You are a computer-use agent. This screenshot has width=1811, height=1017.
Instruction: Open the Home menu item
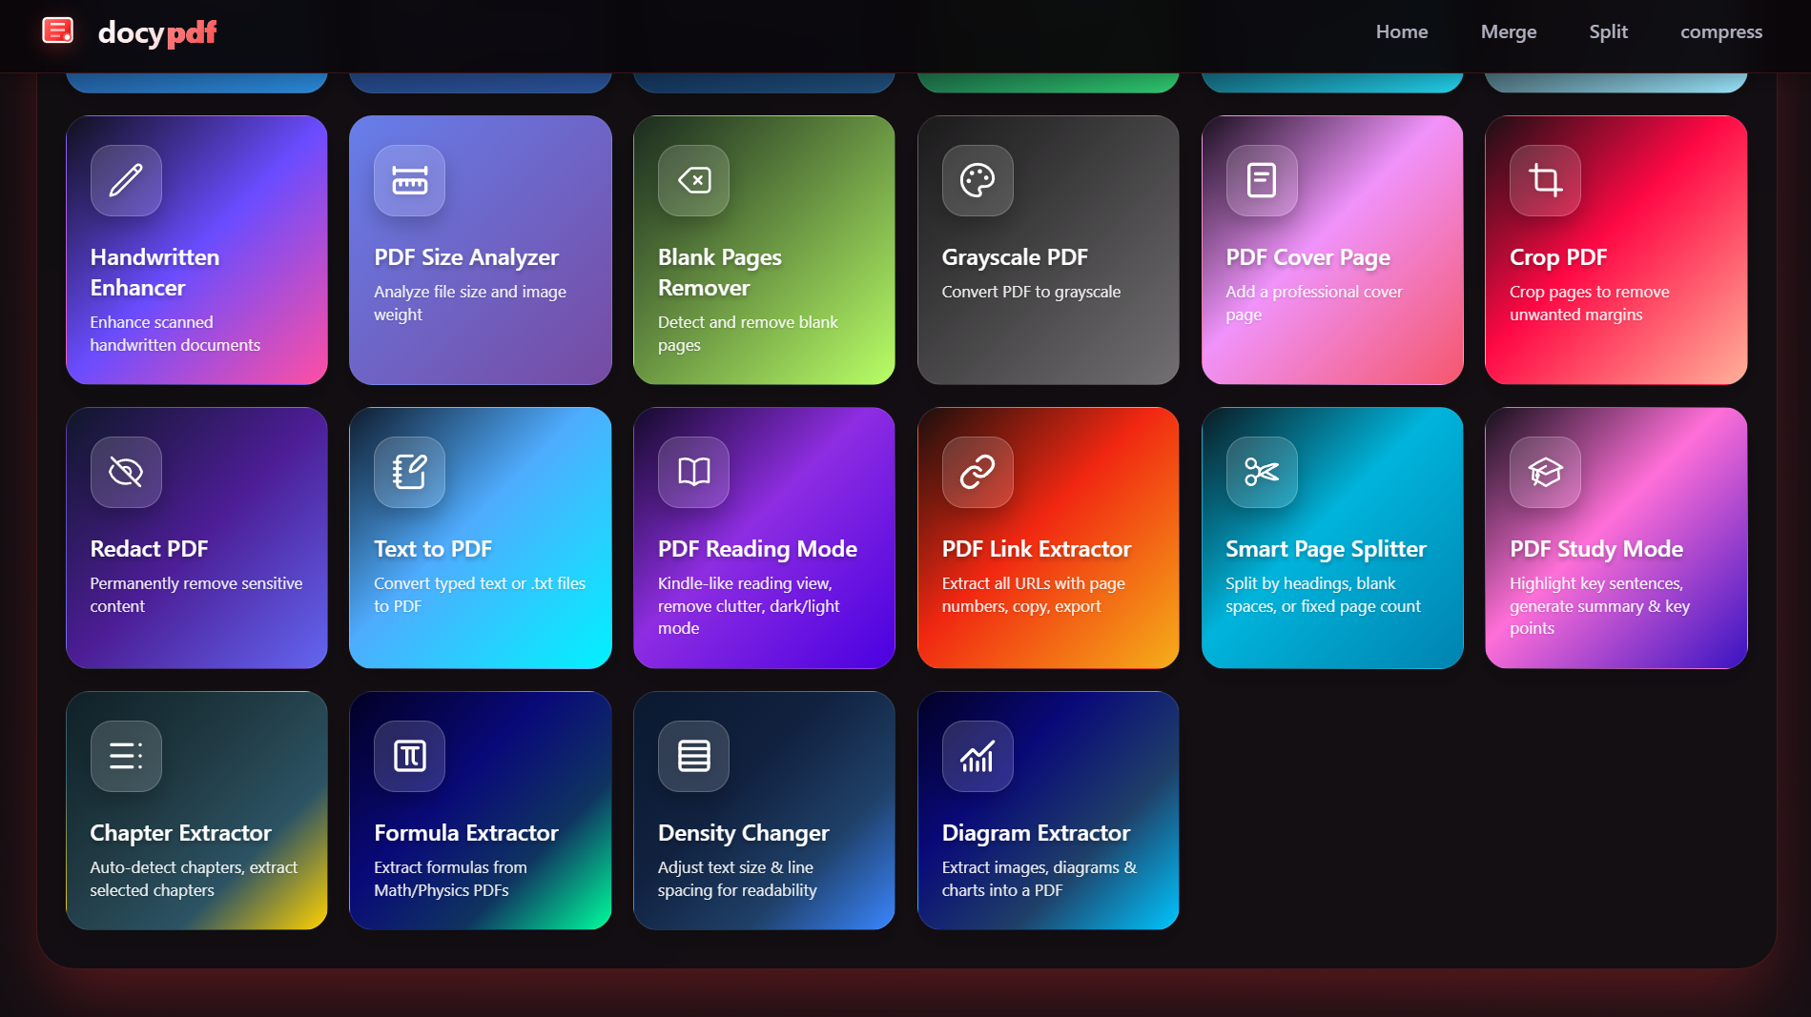1401,31
